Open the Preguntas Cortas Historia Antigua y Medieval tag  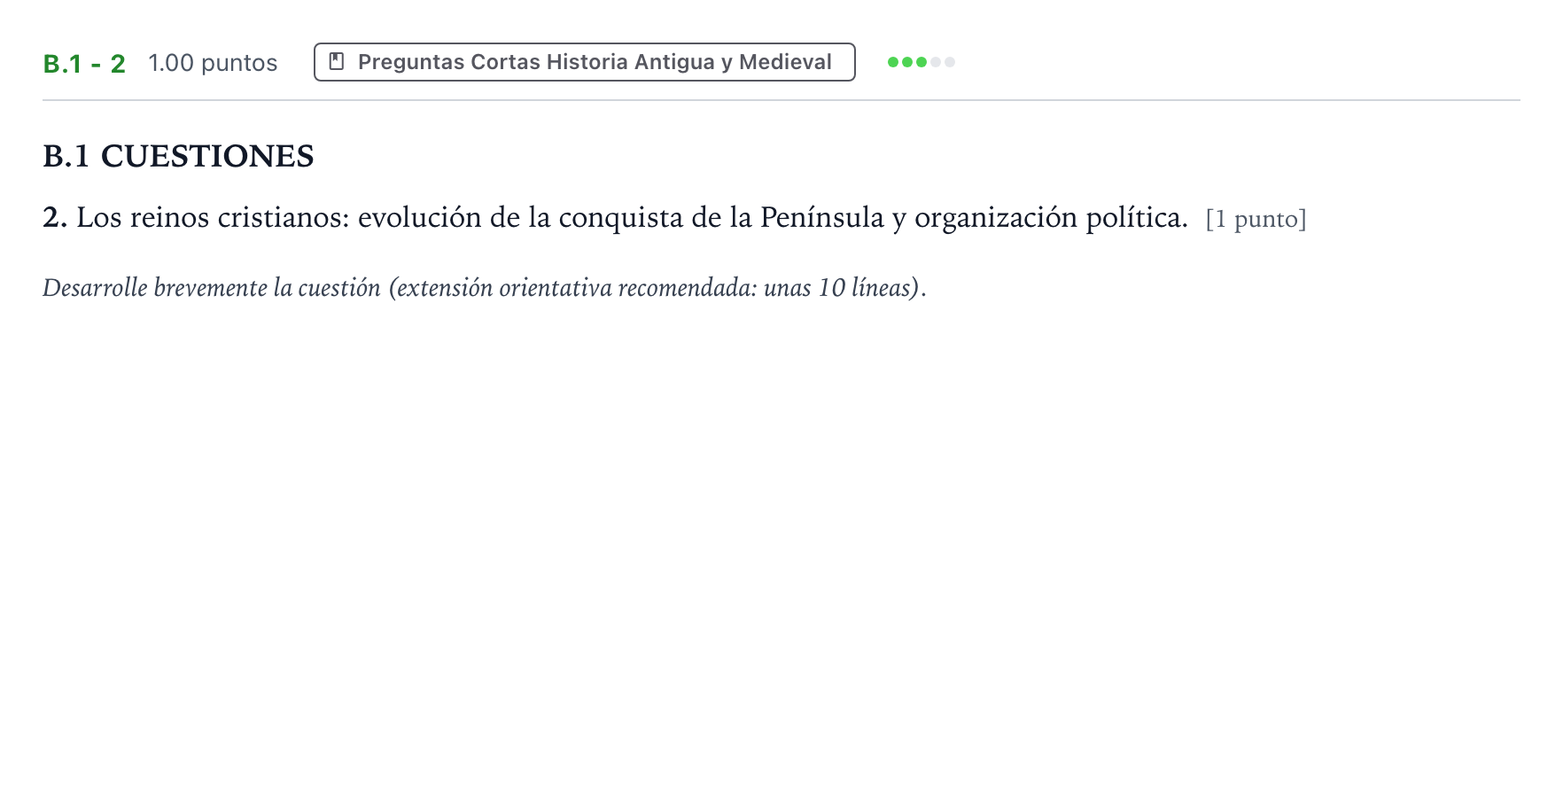[x=584, y=62]
